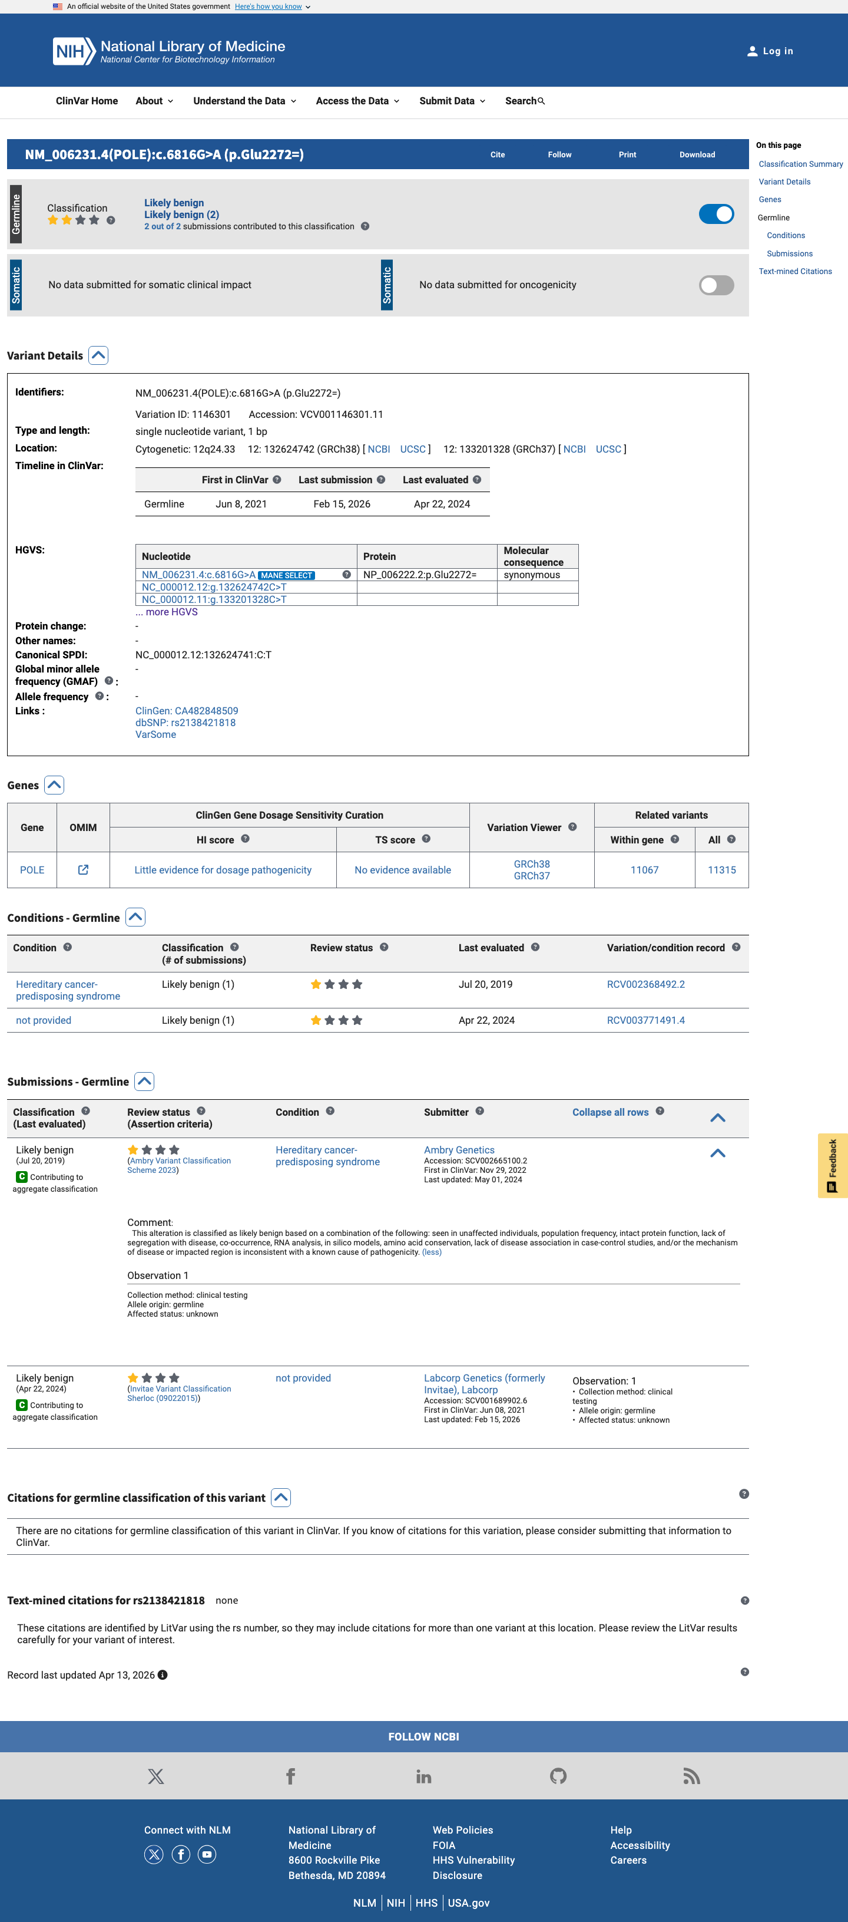Click the Print button
Screen dimensions: 848x1922
click(627, 154)
